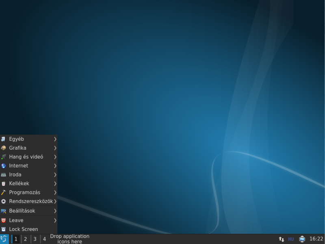325x244 pixels.
Task: Click the 'Drop application icons here' quicklaunch area
Action: [x=69, y=239]
